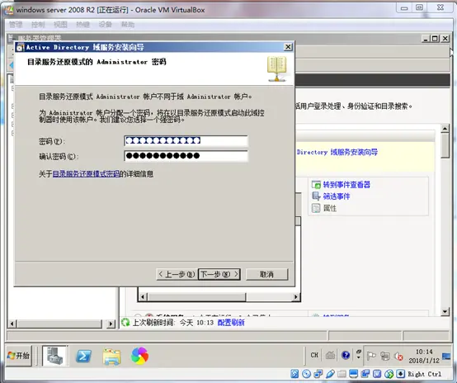The image size is (457, 383).
Task: Click the events list horizontal scroll left arrow
Action: [143, 297]
